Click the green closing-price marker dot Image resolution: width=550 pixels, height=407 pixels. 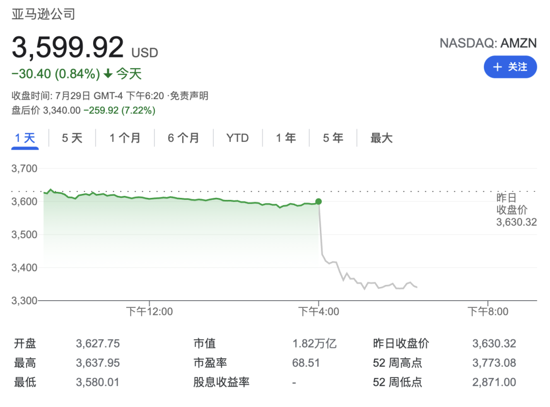(318, 201)
